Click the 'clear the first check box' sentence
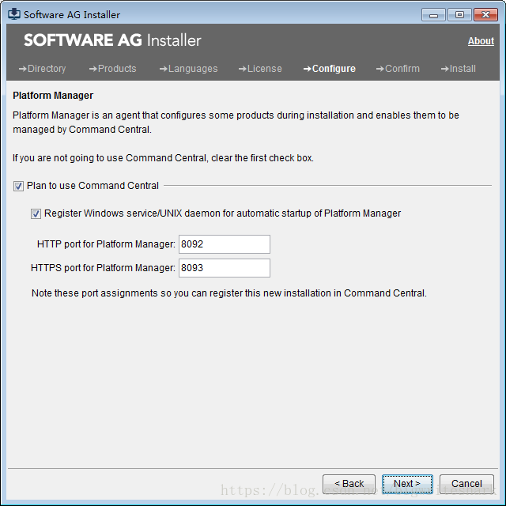 pyautogui.click(x=163, y=158)
